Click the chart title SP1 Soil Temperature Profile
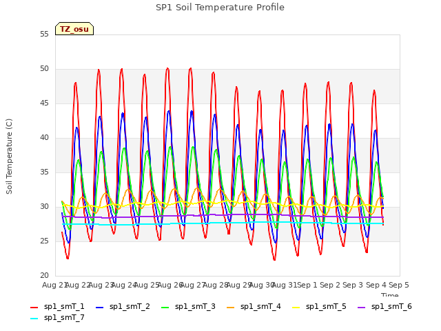This screenshot has height=331, width=441. (x=220, y=8)
